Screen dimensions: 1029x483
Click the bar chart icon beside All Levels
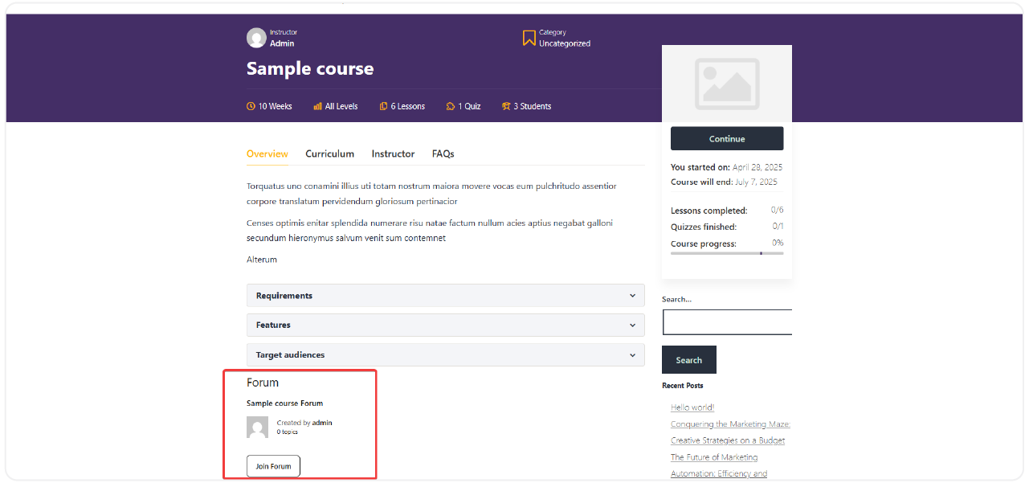(x=317, y=106)
